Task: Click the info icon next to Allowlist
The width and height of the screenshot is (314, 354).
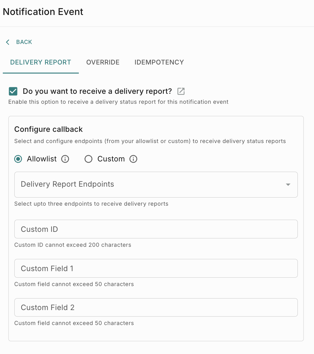Action: (x=65, y=159)
